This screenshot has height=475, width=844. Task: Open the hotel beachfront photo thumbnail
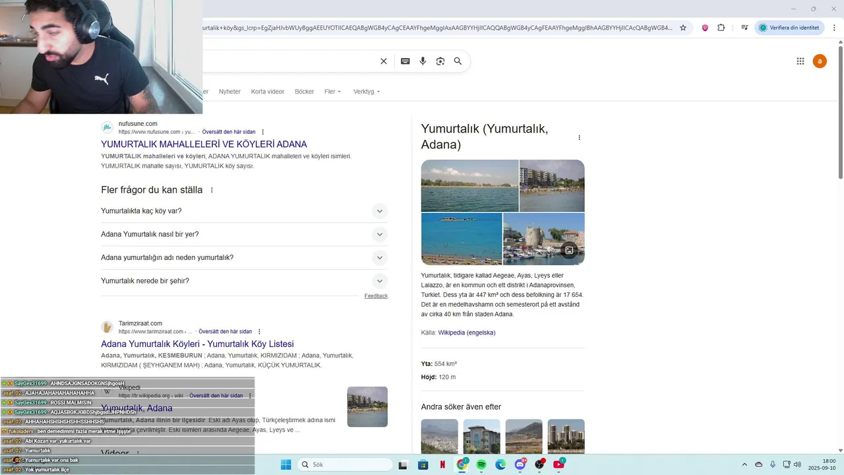coord(552,185)
